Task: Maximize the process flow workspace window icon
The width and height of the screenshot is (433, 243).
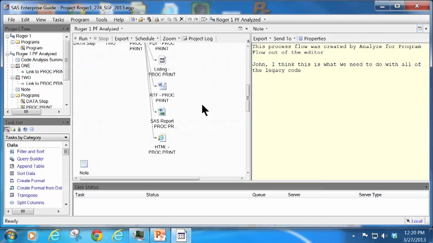Action: point(240,29)
